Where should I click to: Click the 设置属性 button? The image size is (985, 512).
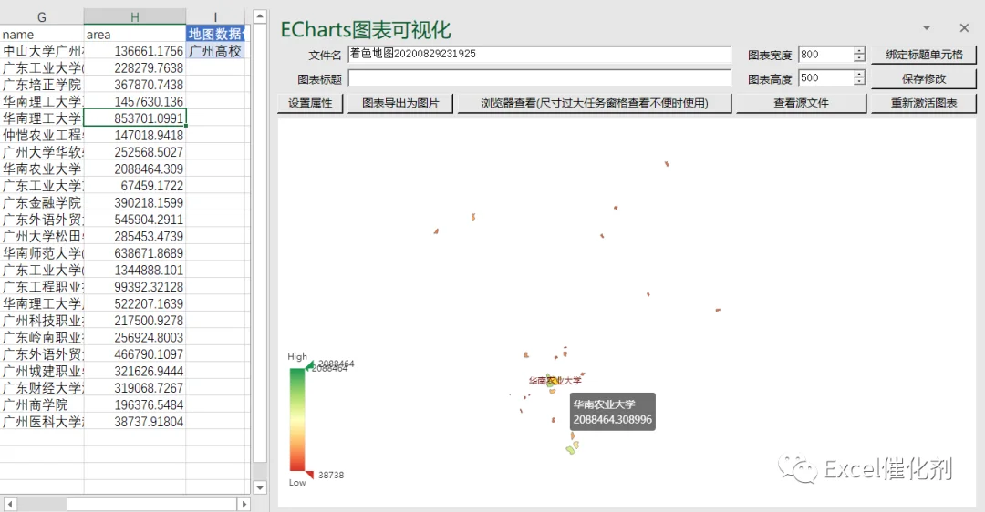tap(310, 103)
